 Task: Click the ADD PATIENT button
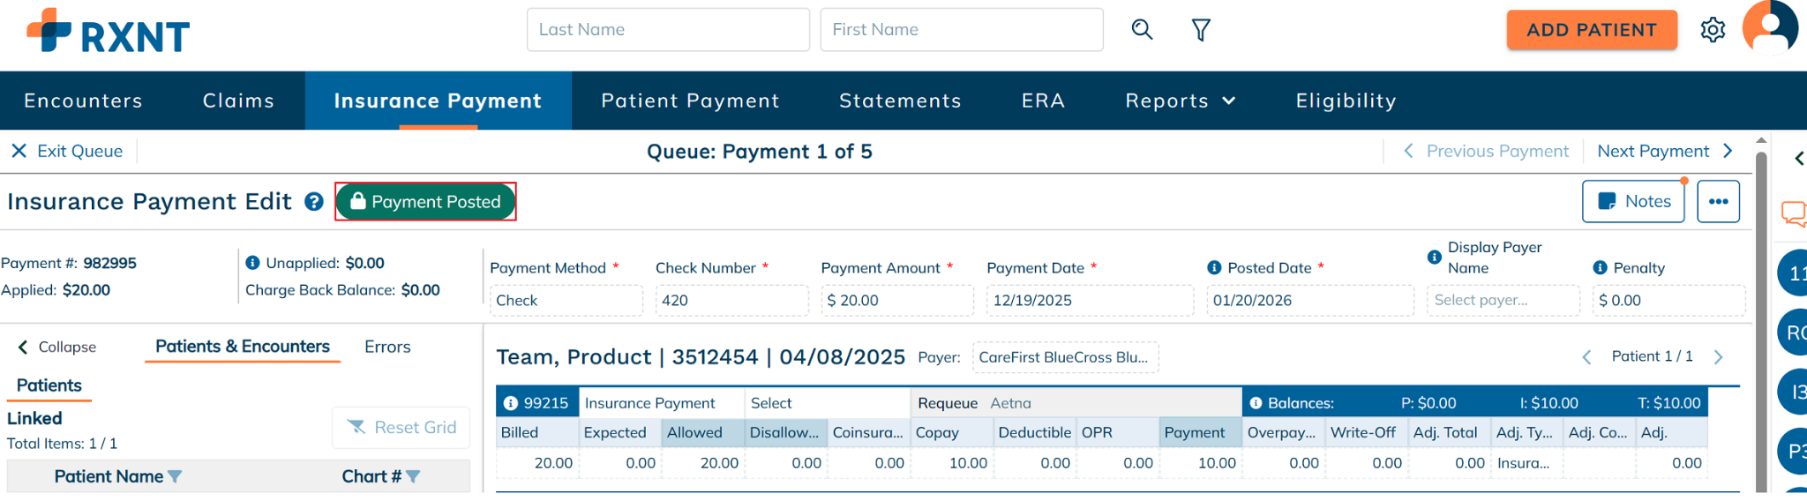coord(1591,30)
